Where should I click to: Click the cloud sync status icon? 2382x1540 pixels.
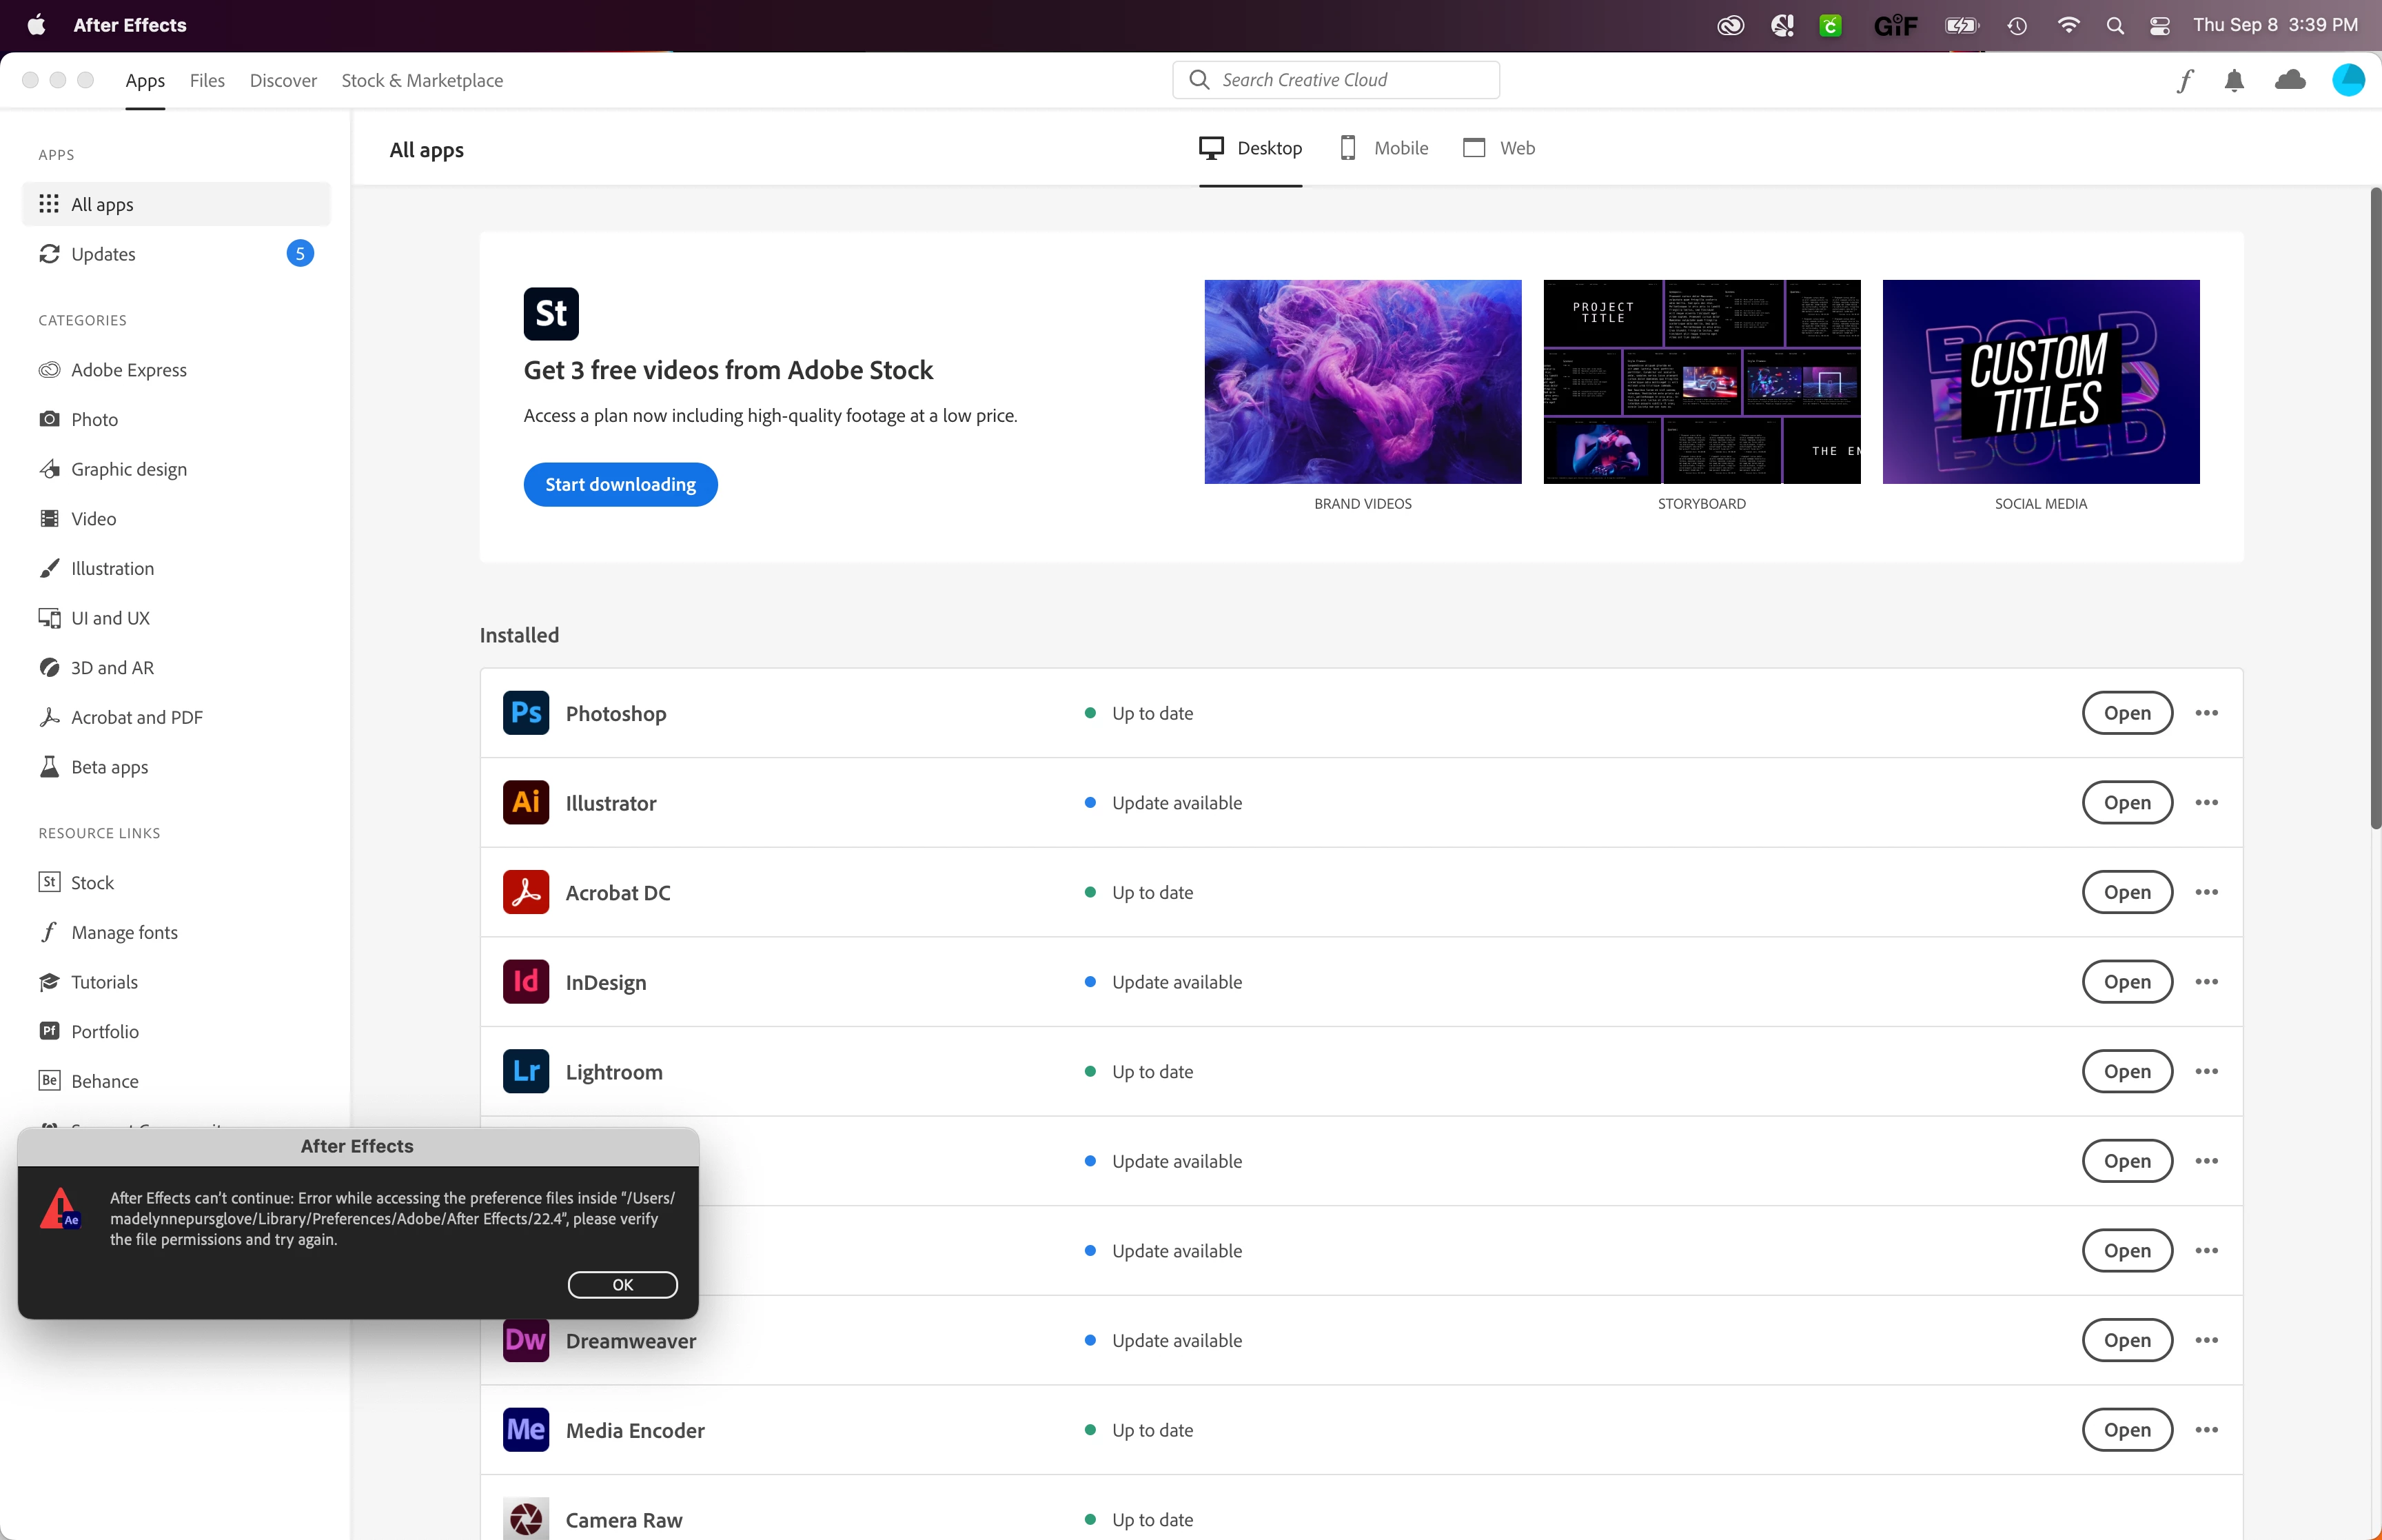2289,80
